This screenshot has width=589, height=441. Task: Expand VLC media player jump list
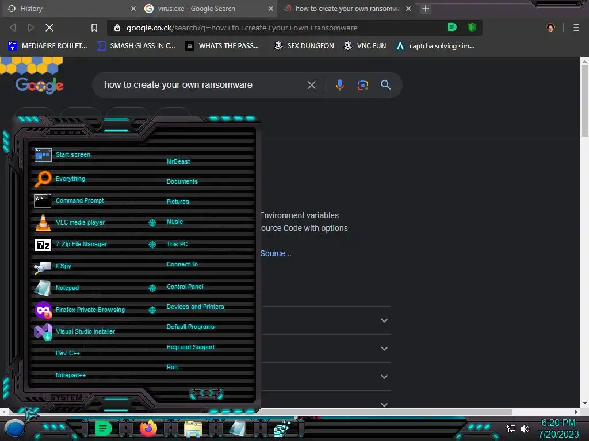[152, 223]
